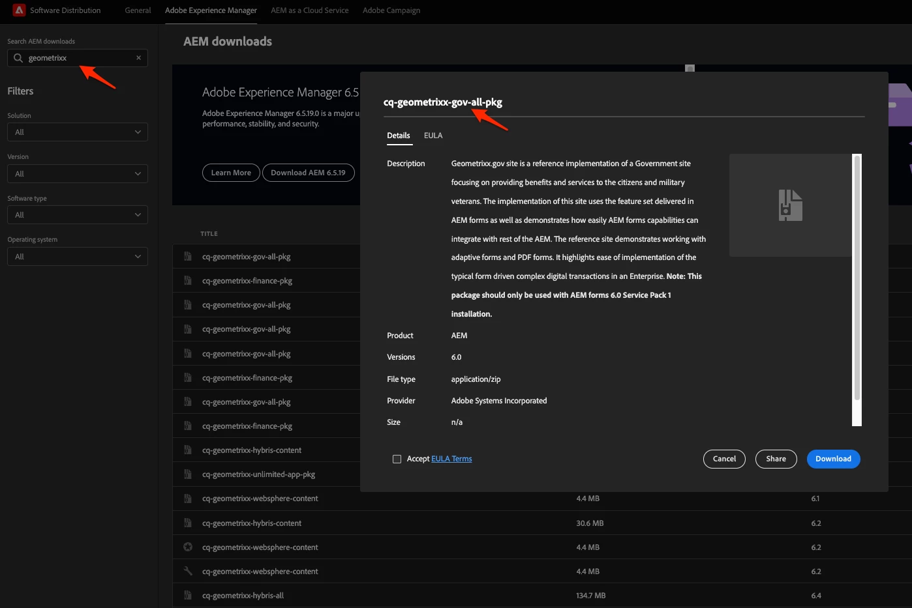Click the Learn More button

pyautogui.click(x=231, y=173)
